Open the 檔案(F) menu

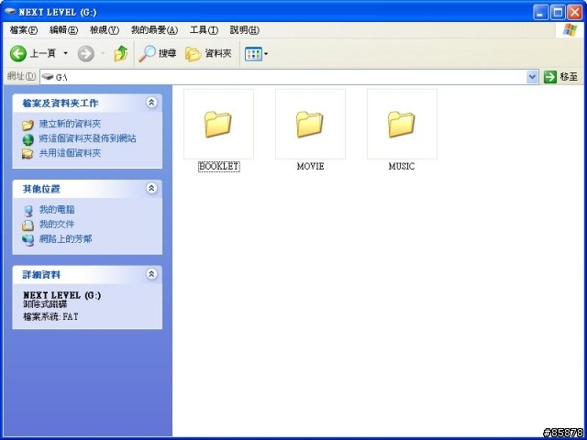[24, 30]
